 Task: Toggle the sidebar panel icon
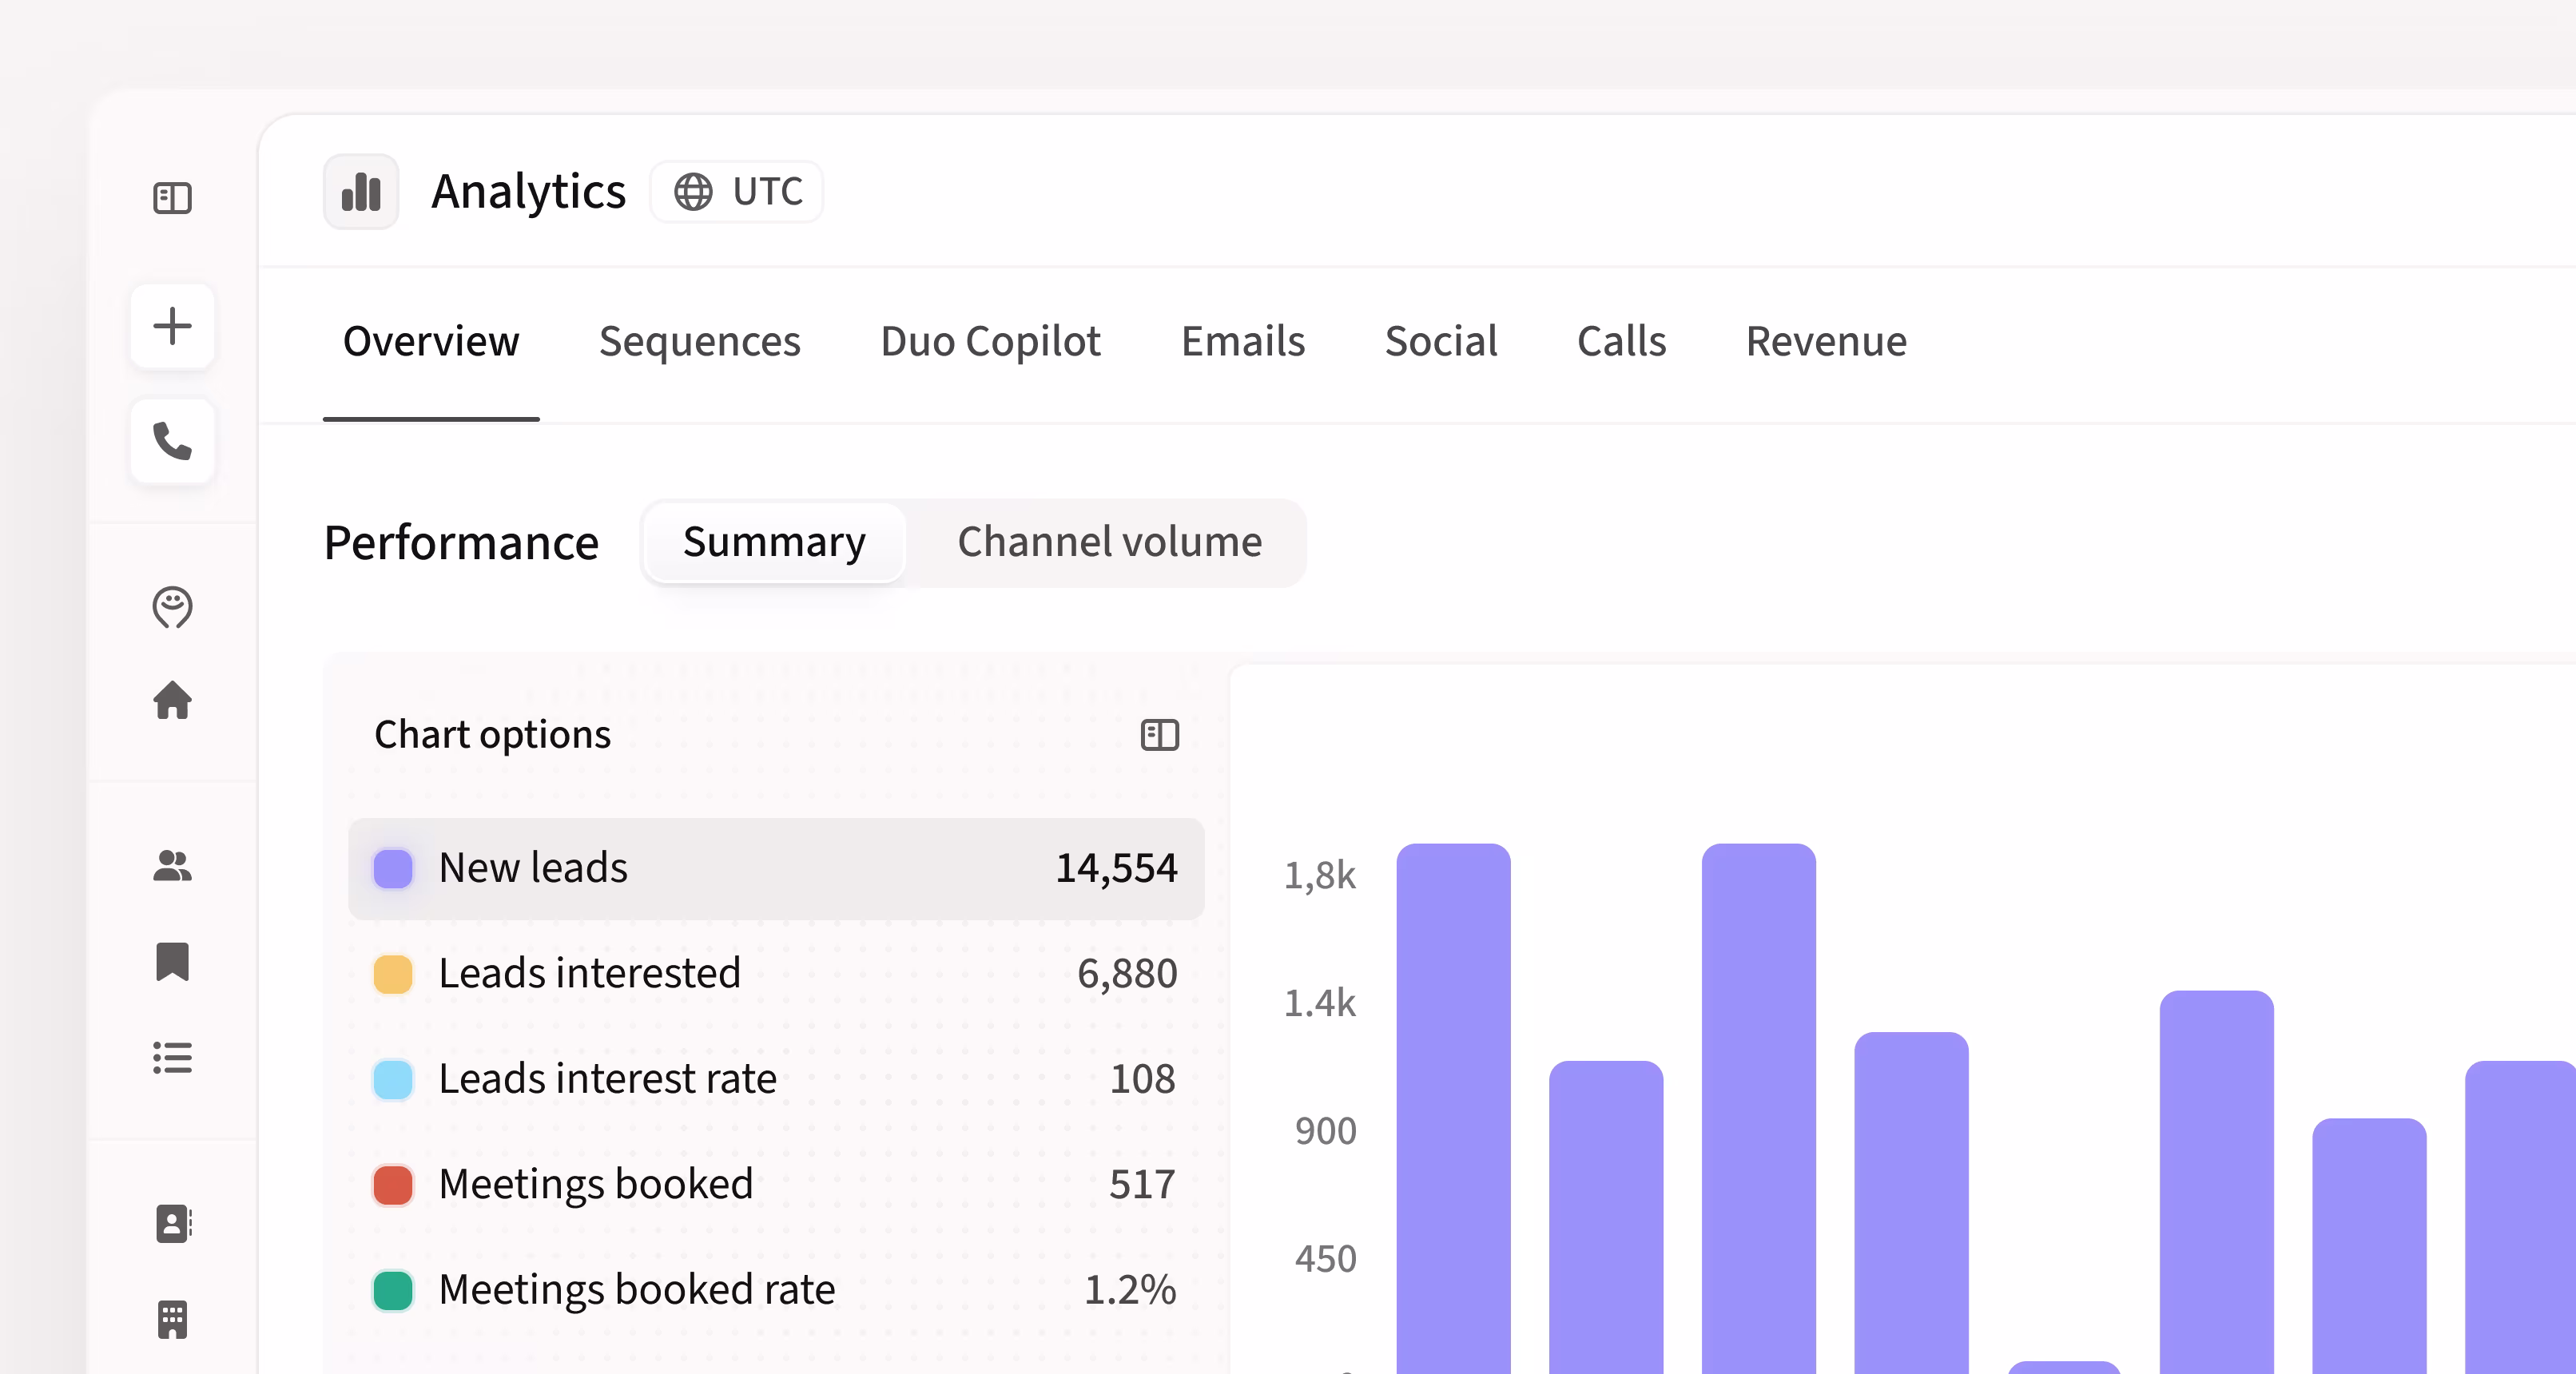pos(172,198)
